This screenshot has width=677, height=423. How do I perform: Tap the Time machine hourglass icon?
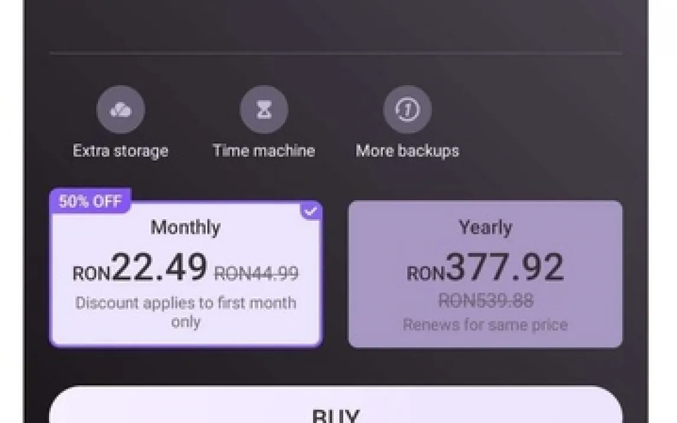tap(264, 110)
